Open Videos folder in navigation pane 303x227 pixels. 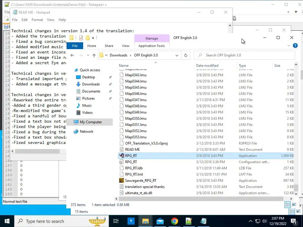point(87,113)
